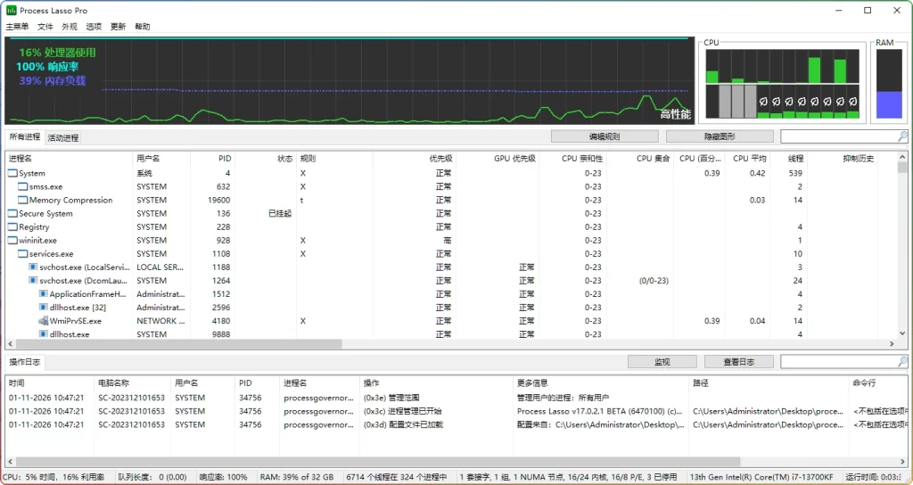913x485 pixels.
Task: Select the WmiPrvSE.exe process row
Action: pyautogui.click(x=451, y=321)
